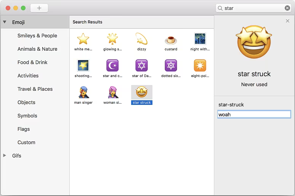Focus the search field containing "star"
Viewport: 295px width, 196px height.
pyautogui.click(x=253, y=8)
